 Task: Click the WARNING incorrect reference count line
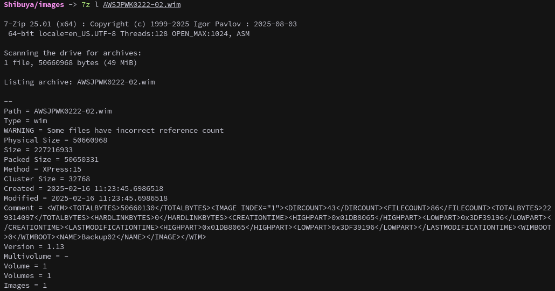114,130
